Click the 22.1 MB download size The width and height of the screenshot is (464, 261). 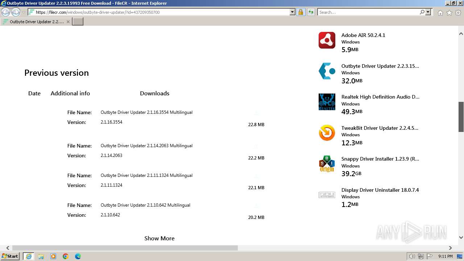pos(256,188)
